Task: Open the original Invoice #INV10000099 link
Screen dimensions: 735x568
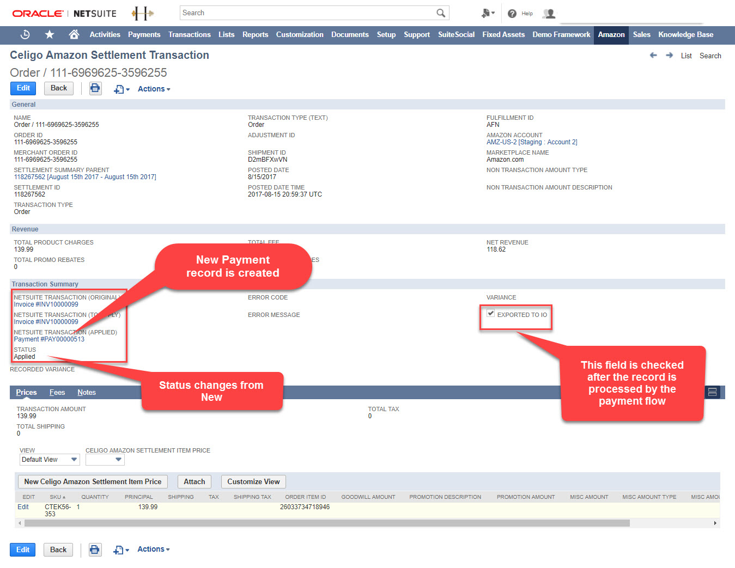Action: (46, 304)
